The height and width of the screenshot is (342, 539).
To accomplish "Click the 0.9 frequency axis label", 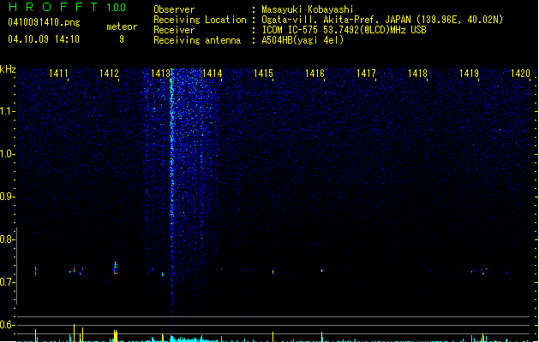I will point(8,197).
